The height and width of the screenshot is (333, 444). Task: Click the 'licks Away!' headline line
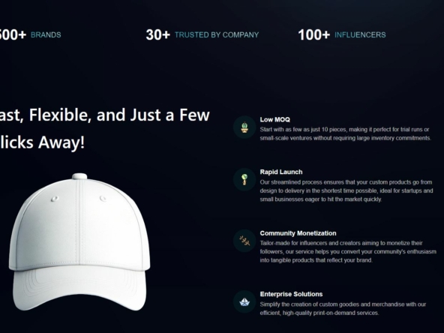pos(42,142)
